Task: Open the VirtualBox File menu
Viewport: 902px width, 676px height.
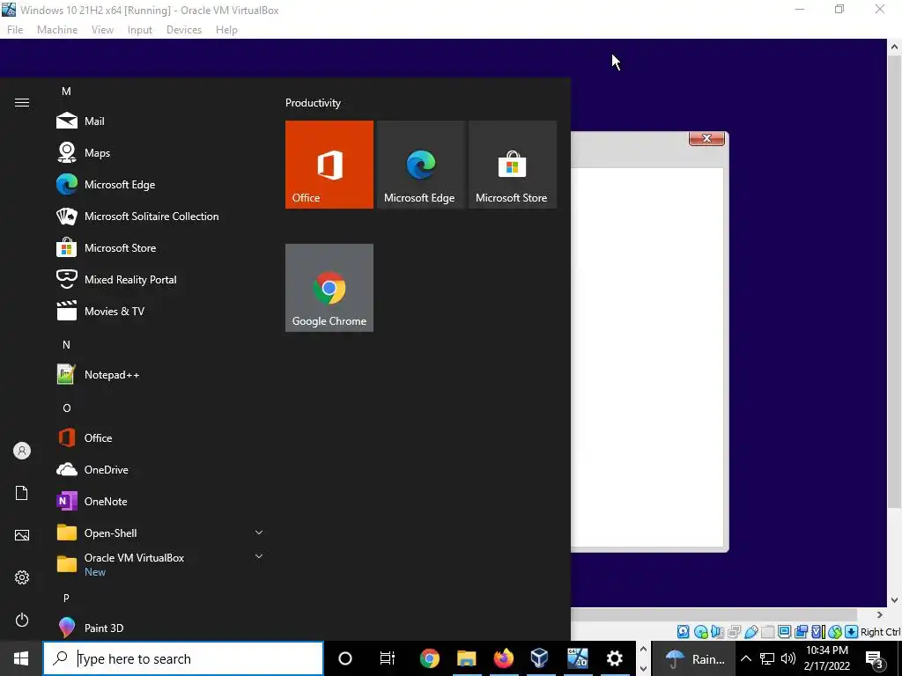Action: [x=15, y=30]
